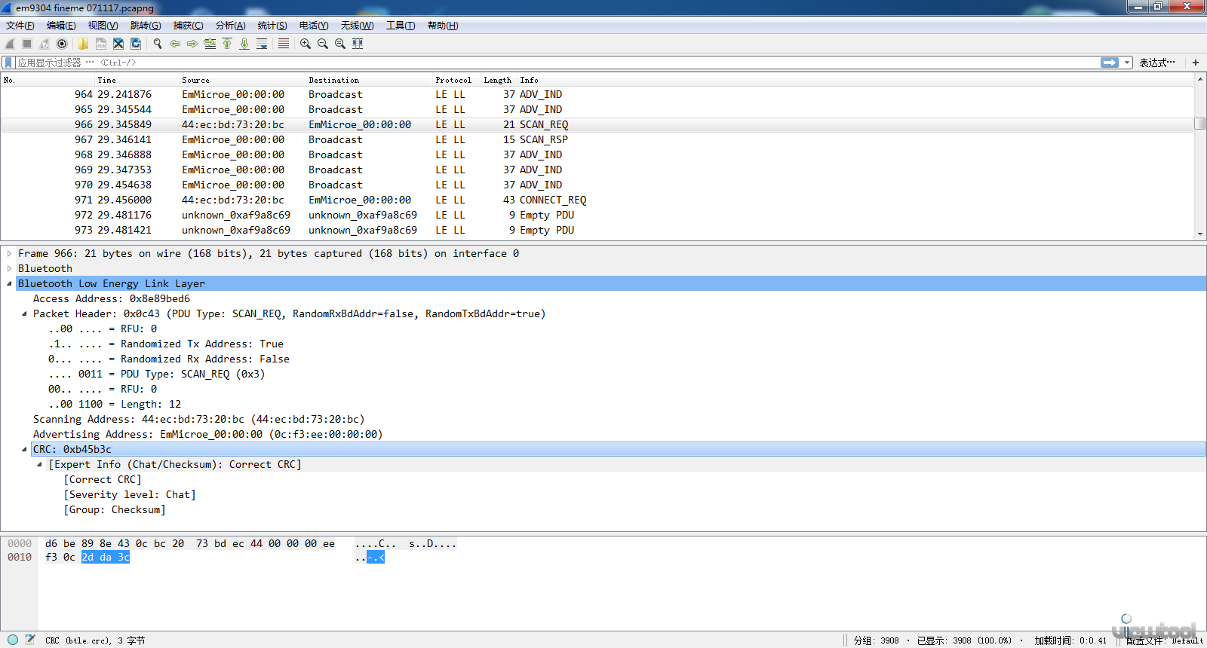The height and width of the screenshot is (648, 1207).
Task: Zoom in on main window text
Action: 306,44
